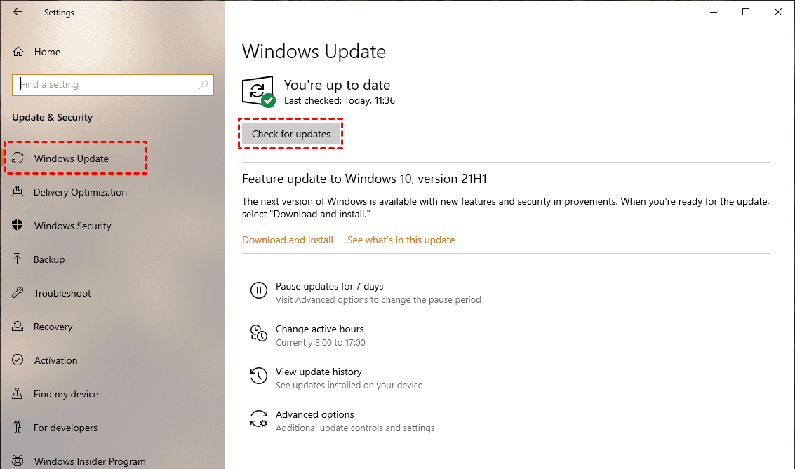The height and width of the screenshot is (469, 795).
Task: Click the pause updates icon
Action: (258, 290)
